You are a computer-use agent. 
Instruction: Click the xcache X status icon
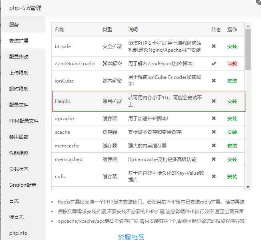[x=214, y=132]
